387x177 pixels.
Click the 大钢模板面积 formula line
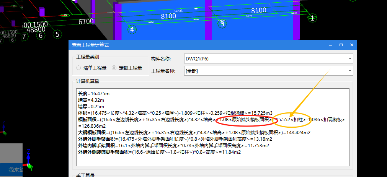(x=194, y=133)
